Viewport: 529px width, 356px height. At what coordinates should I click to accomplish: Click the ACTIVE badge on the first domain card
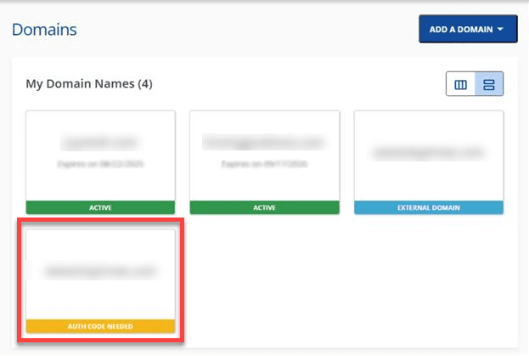[100, 207]
